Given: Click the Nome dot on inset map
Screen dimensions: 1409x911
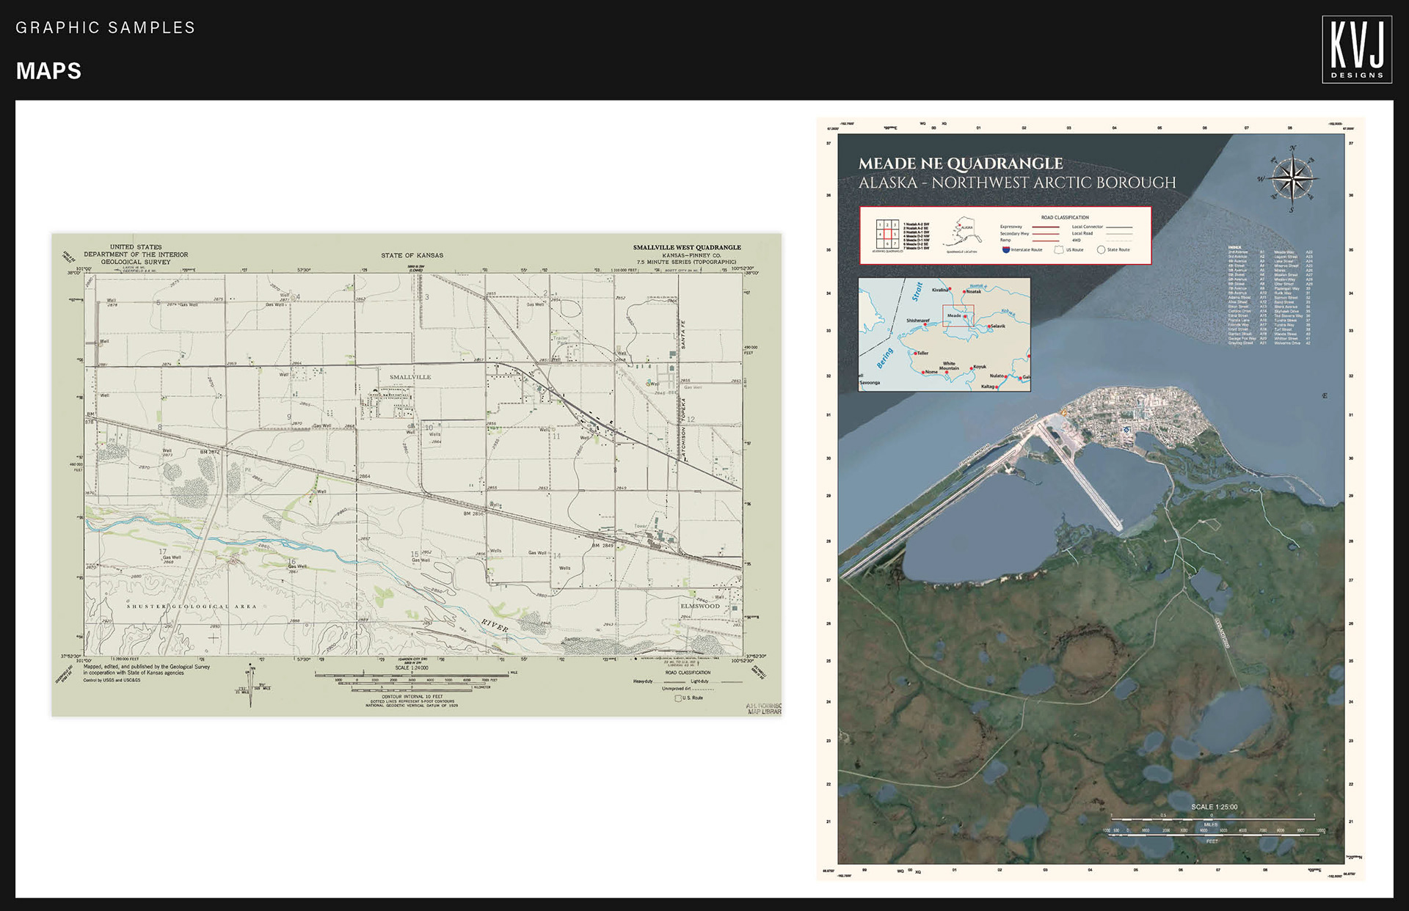Looking at the screenshot, I should click(923, 372).
